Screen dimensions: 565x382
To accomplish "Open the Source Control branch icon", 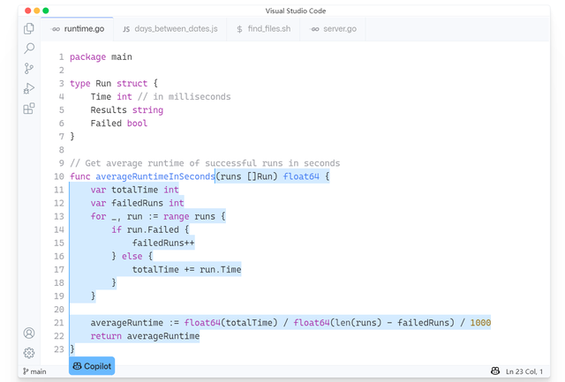I will (29, 69).
